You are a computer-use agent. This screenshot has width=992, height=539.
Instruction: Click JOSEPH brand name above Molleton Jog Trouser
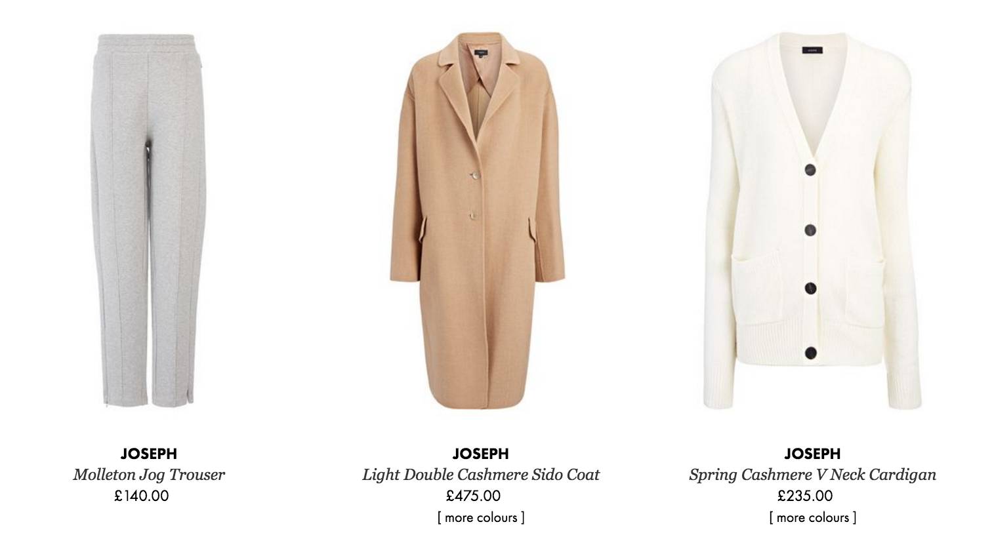149,454
